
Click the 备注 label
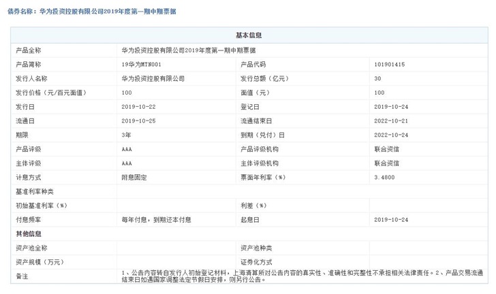pos(22,276)
